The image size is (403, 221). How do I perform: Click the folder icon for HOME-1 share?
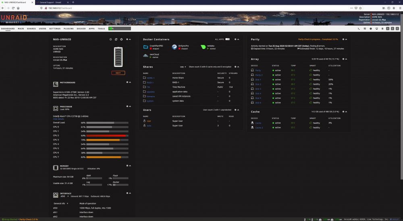[x=144, y=78]
